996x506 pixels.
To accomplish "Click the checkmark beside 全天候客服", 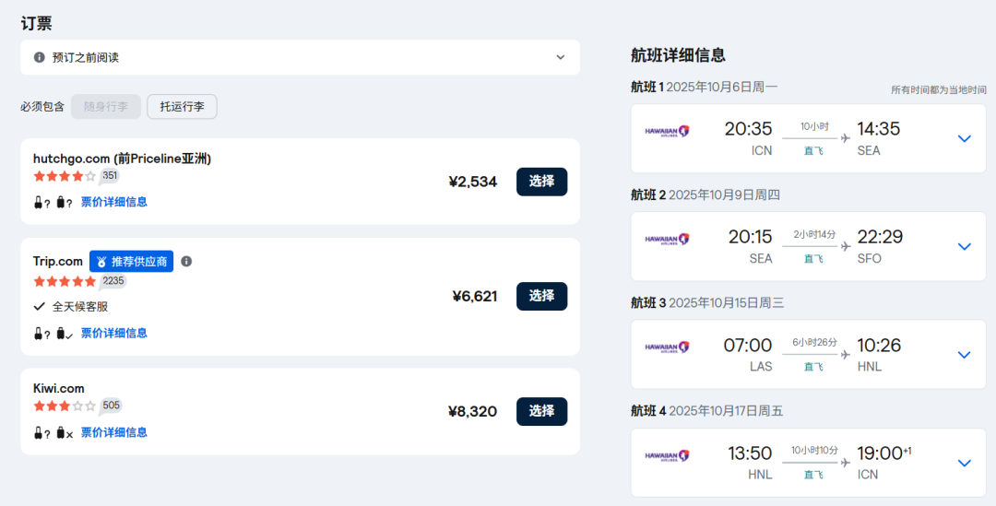I will point(40,307).
